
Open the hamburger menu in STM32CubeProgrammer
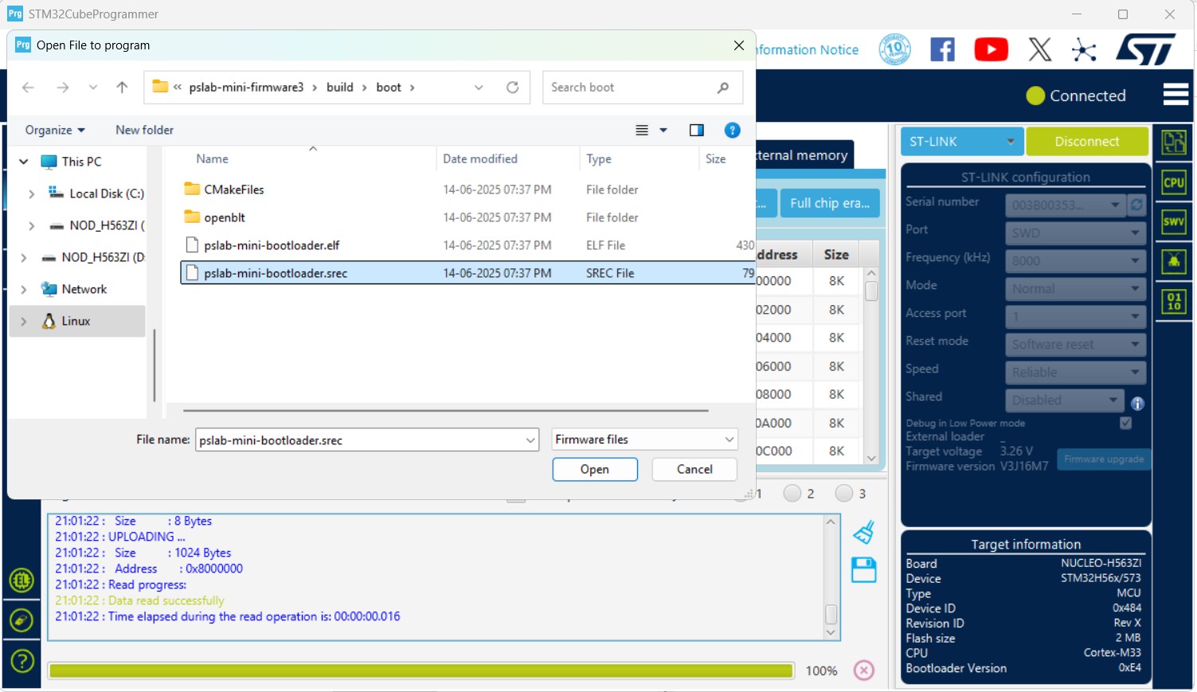[x=1175, y=95]
